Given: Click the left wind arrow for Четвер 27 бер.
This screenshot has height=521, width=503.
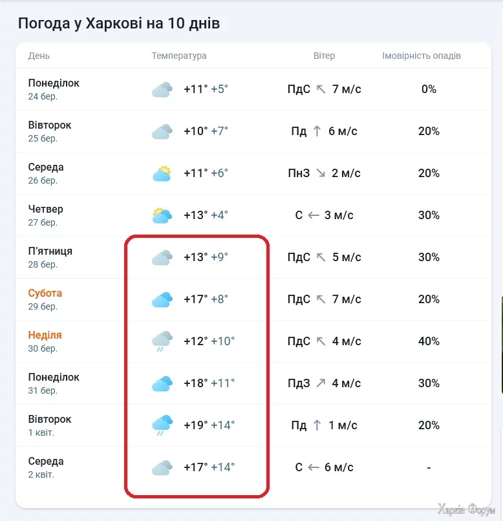Looking at the screenshot, I should (314, 215).
